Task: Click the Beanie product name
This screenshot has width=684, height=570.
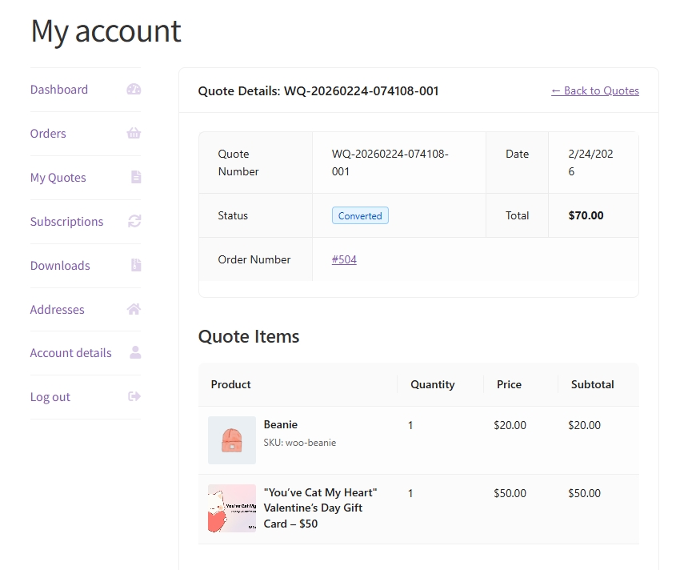Action: pyautogui.click(x=280, y=424)
